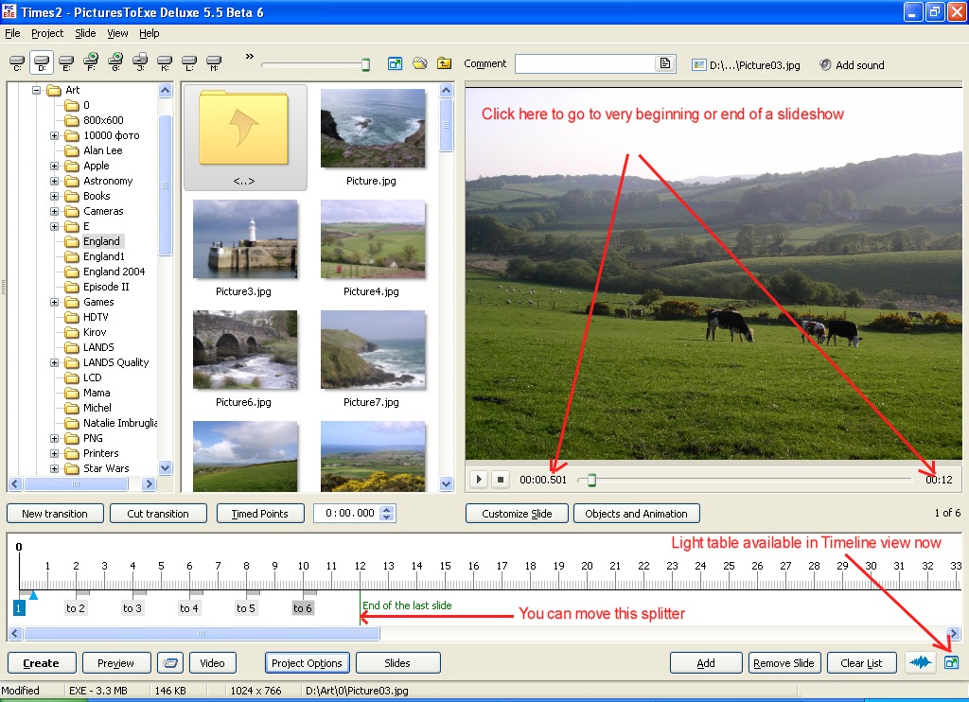Click the thumbnail size slider handle

point(365,64)
